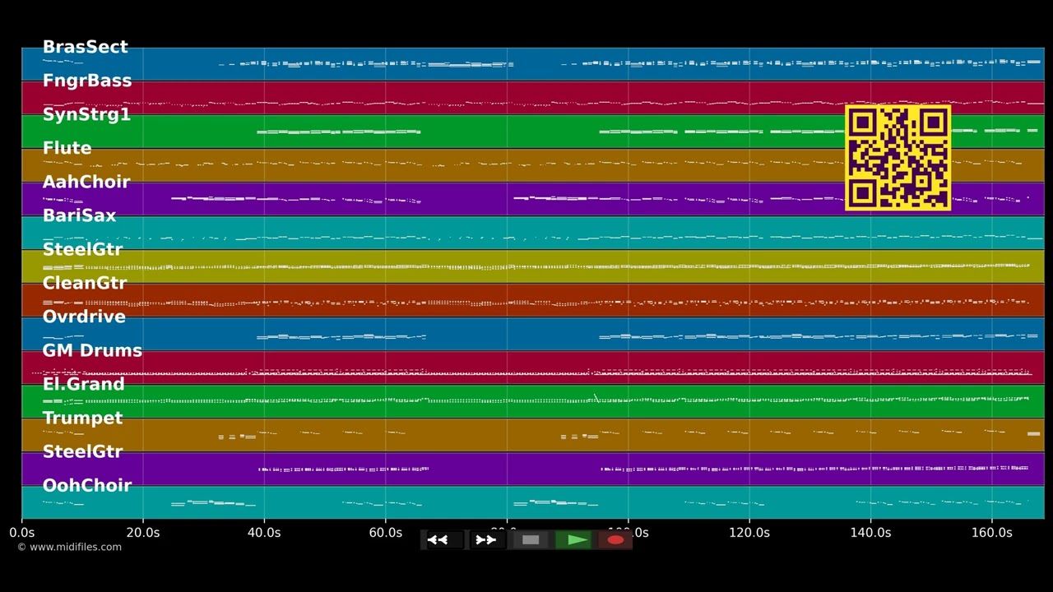Screen dimensions: 1053x592
Task: Jump to the 120.0s timeline marker
Action: pyautogui.click(x=749, y=533)
